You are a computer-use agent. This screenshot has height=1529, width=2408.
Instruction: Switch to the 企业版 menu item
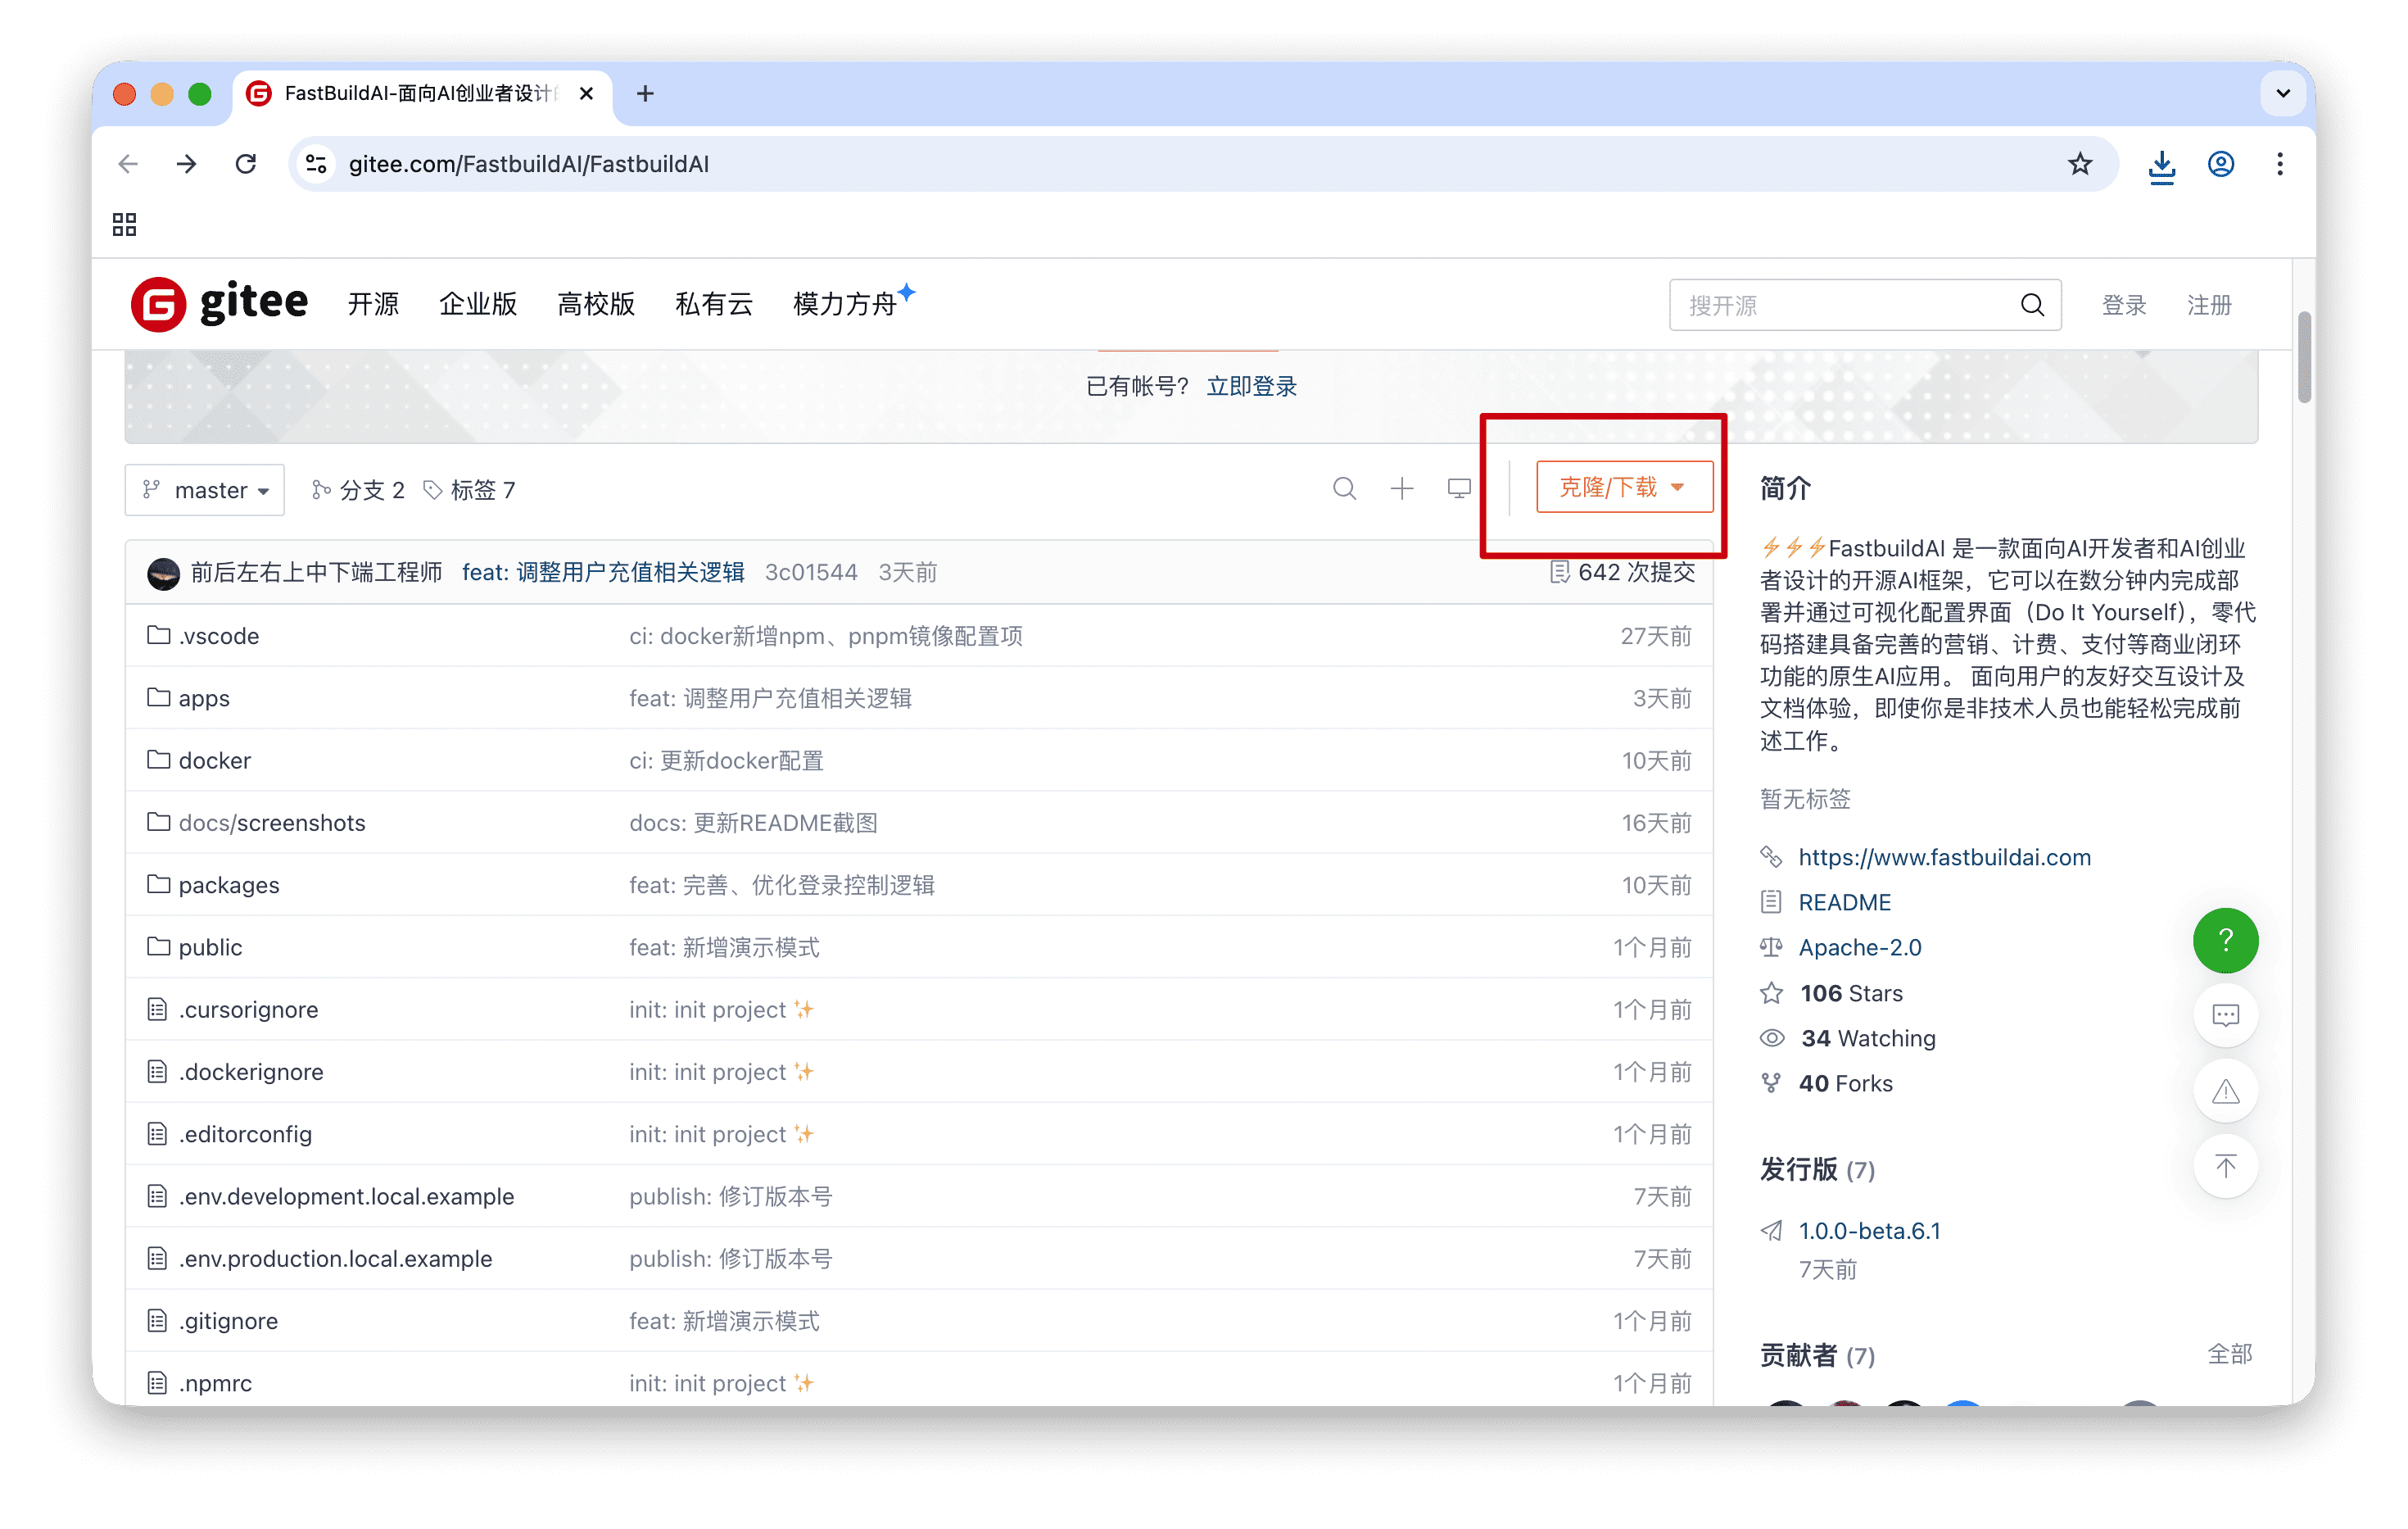[477, 304]
